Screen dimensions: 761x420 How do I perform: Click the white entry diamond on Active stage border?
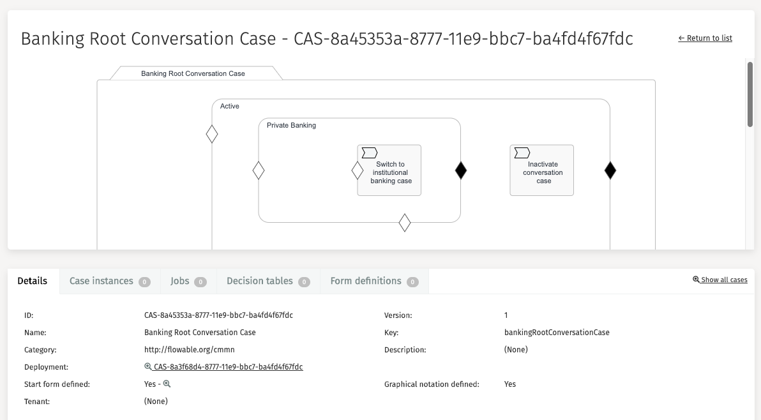tap(212, 134)
